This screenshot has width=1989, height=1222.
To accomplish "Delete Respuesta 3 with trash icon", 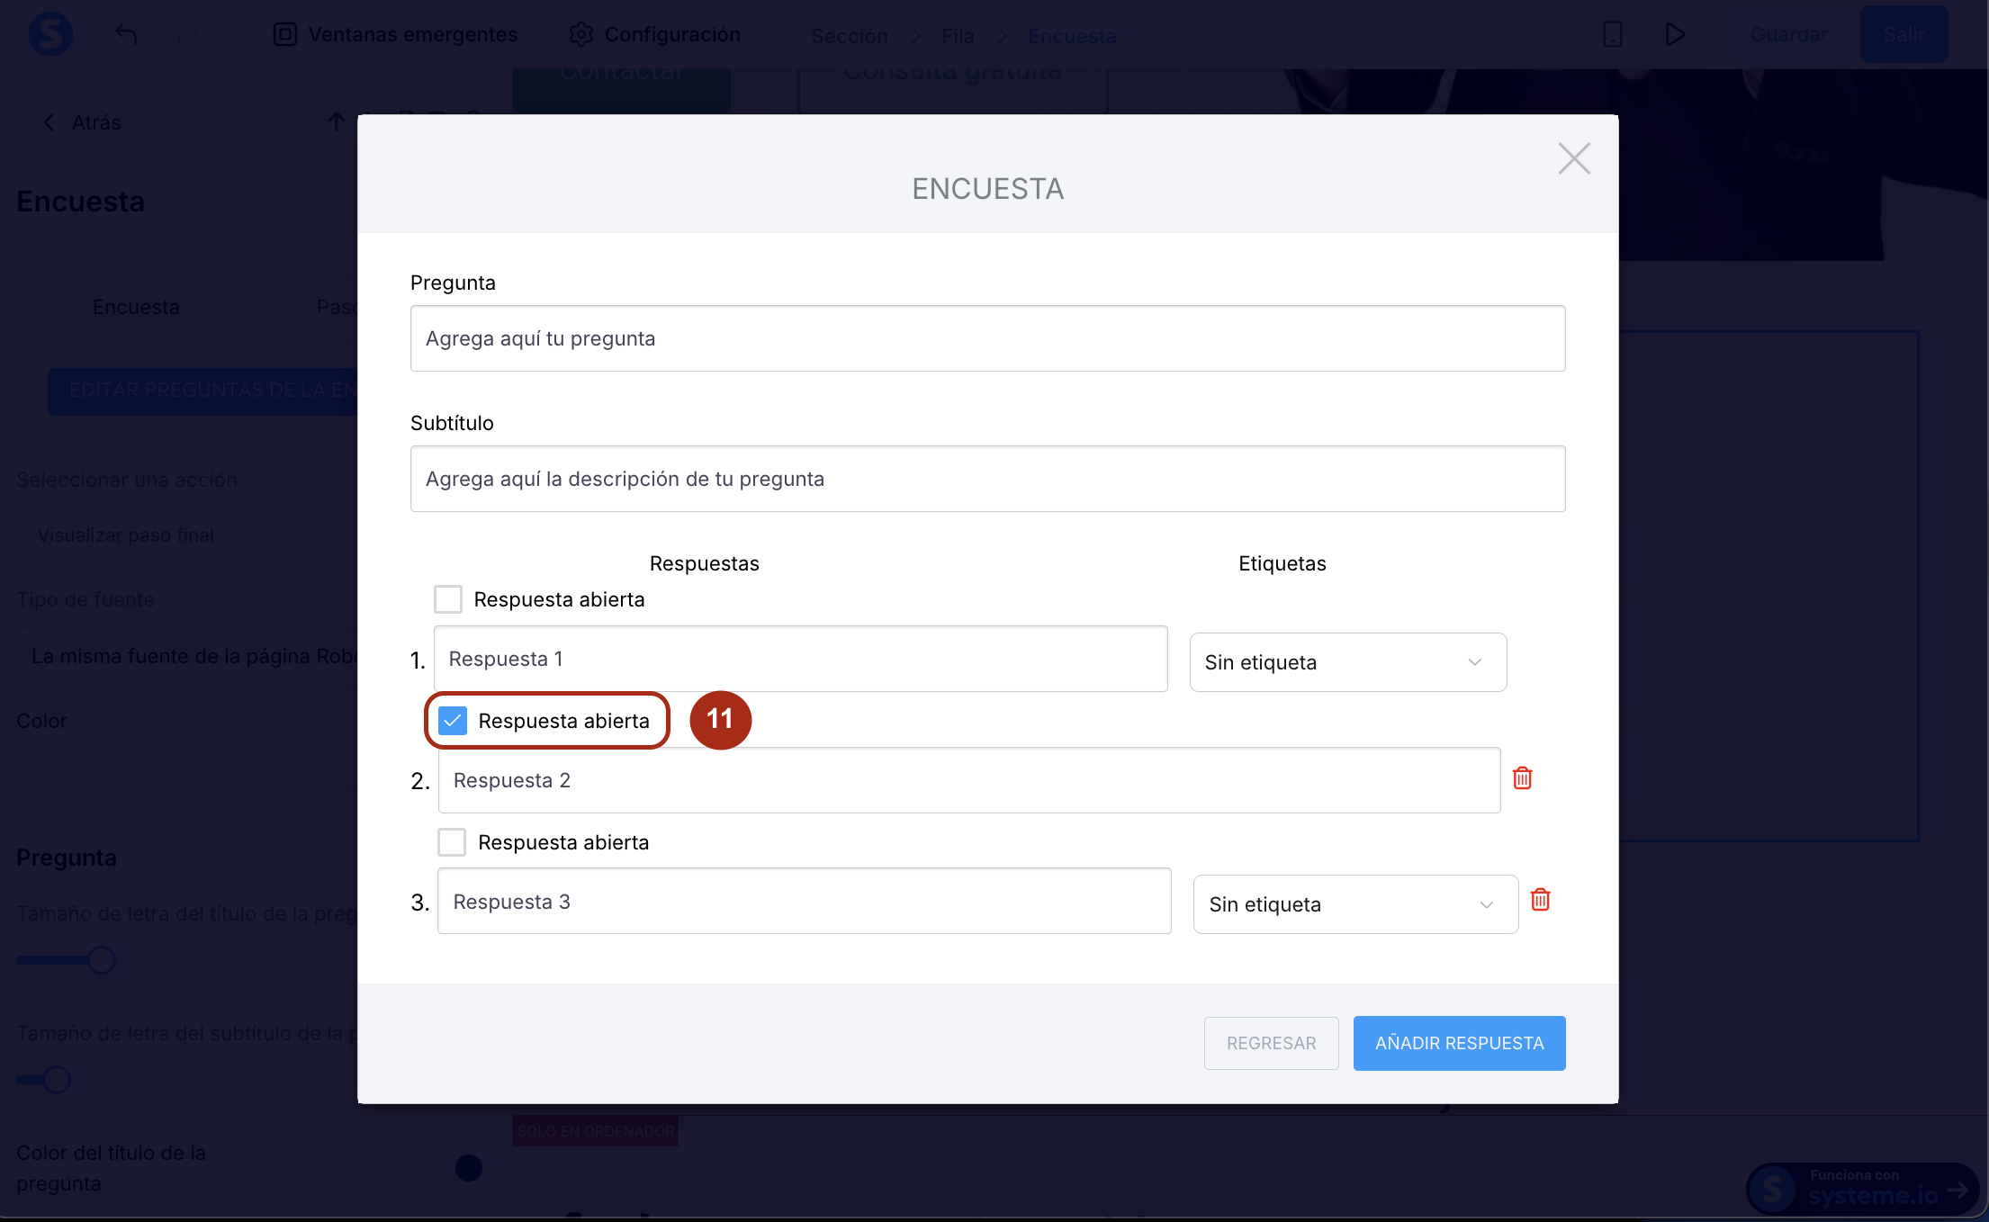I will 1540,900.
